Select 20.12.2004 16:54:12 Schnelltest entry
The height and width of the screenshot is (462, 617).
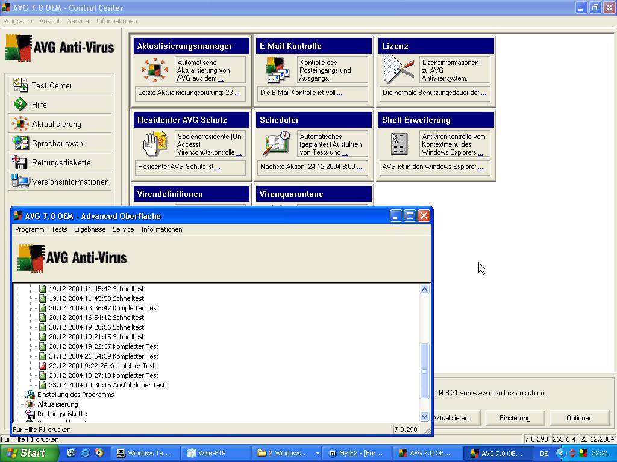(96, 318)
